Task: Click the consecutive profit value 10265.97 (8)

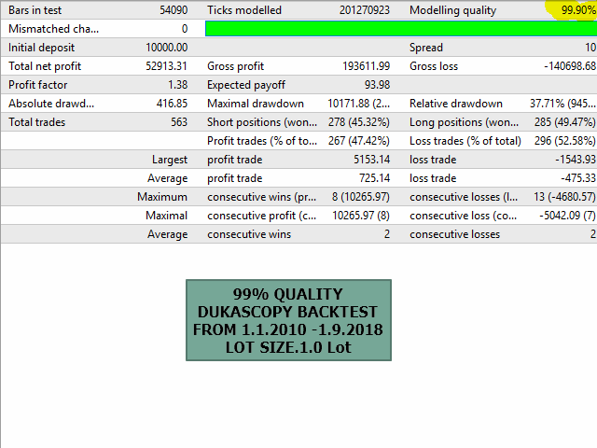Action: (361, 216)
